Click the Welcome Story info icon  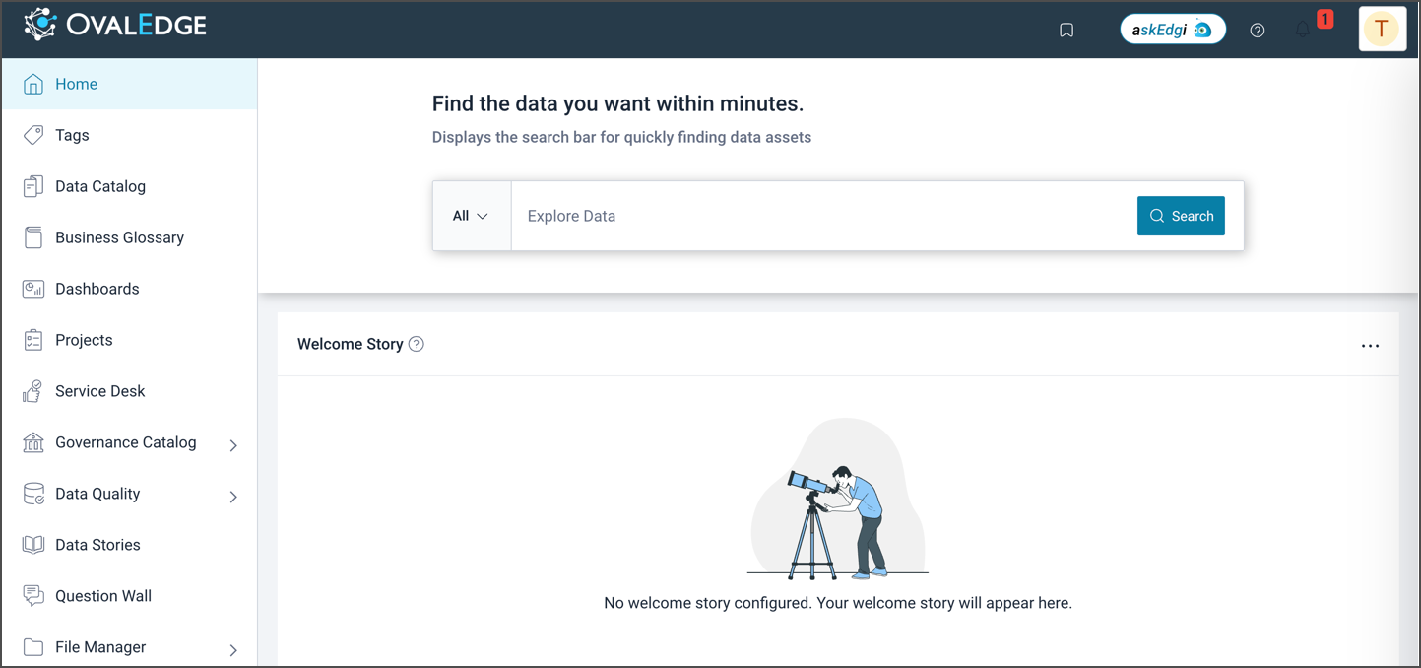[417, 344]
